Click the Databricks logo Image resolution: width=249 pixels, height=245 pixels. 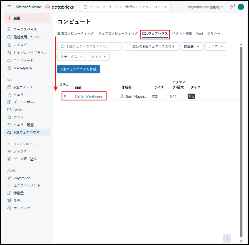coord(60,7)
